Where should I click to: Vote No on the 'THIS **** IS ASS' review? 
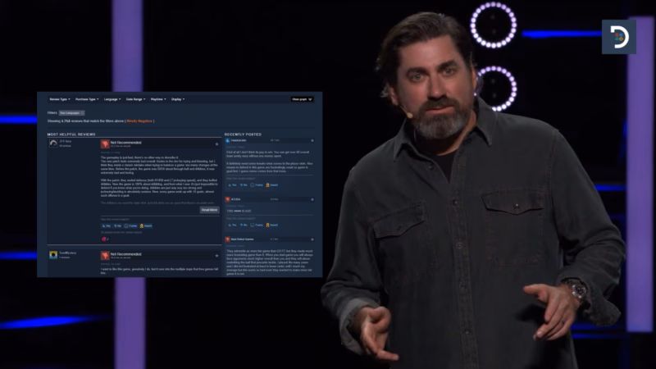coord(244,225)
